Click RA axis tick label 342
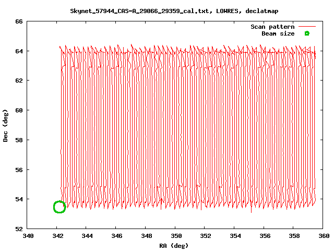This screenshot has width=334, height=251. [58, 236]
